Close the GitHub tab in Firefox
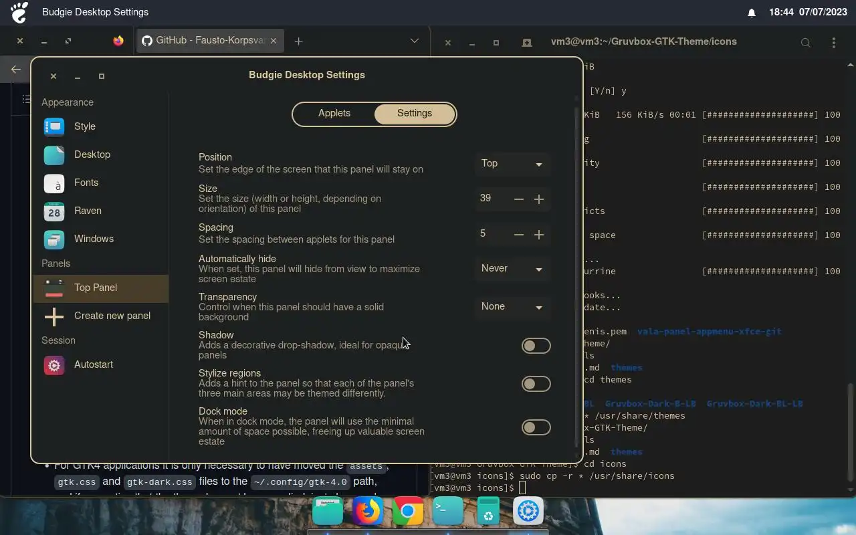 coord(274,41)
